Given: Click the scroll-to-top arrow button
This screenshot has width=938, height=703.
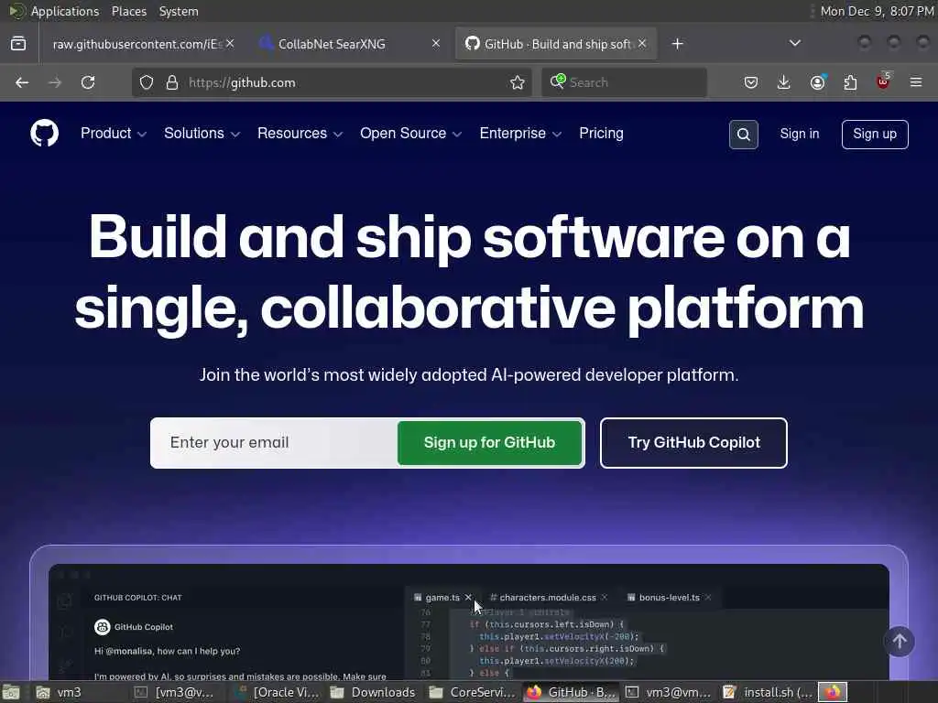Looking at the screenshot, I should (899, 642).
